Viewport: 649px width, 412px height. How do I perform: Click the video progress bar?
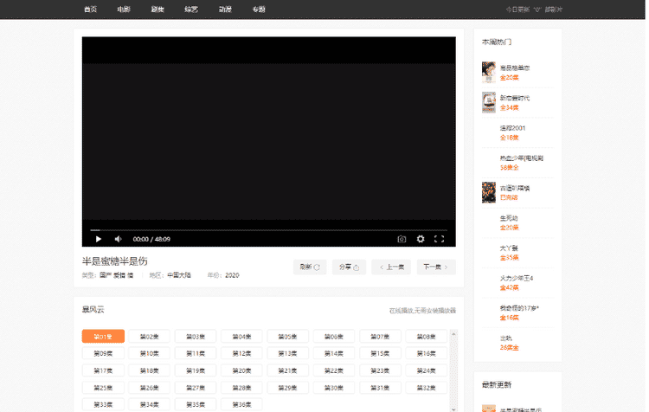[268, 230]
